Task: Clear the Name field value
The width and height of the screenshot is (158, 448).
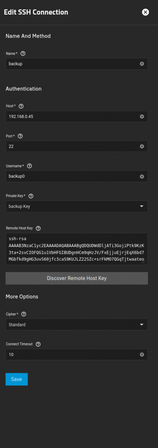Action: 142,64
